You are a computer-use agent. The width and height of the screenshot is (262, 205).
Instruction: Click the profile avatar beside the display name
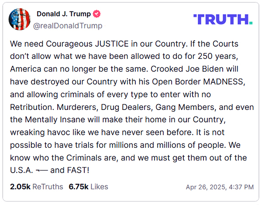click(20, 20)
